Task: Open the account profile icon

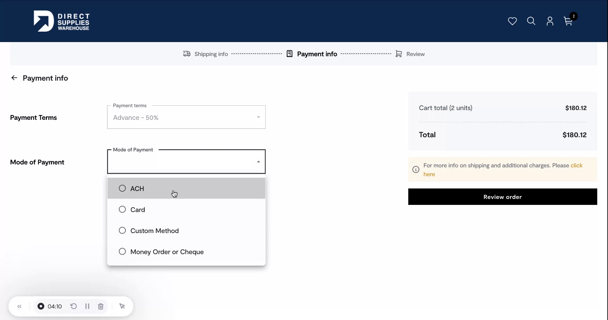Action: pos(550,21)
